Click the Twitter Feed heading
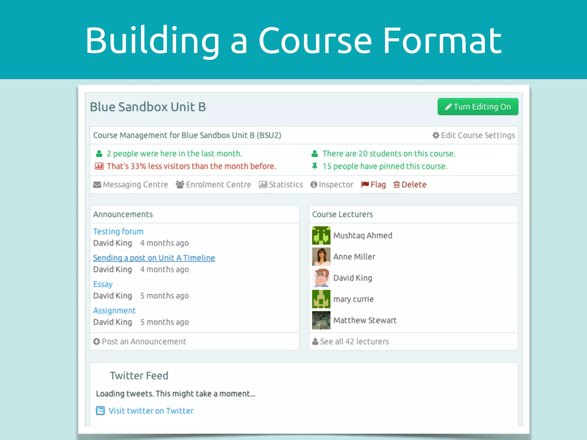The image size is (587, 440). click(x=139, y=376)
